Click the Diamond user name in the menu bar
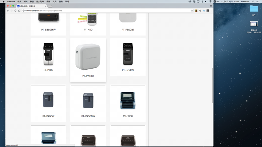The image size is (262, 147). click(x=245, y=1)
